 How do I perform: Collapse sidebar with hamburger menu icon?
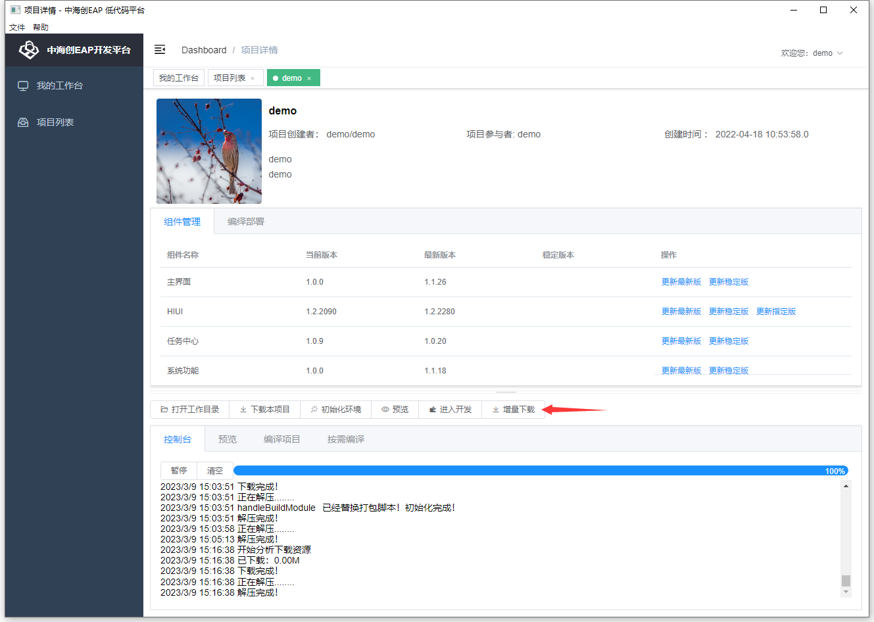160,50
